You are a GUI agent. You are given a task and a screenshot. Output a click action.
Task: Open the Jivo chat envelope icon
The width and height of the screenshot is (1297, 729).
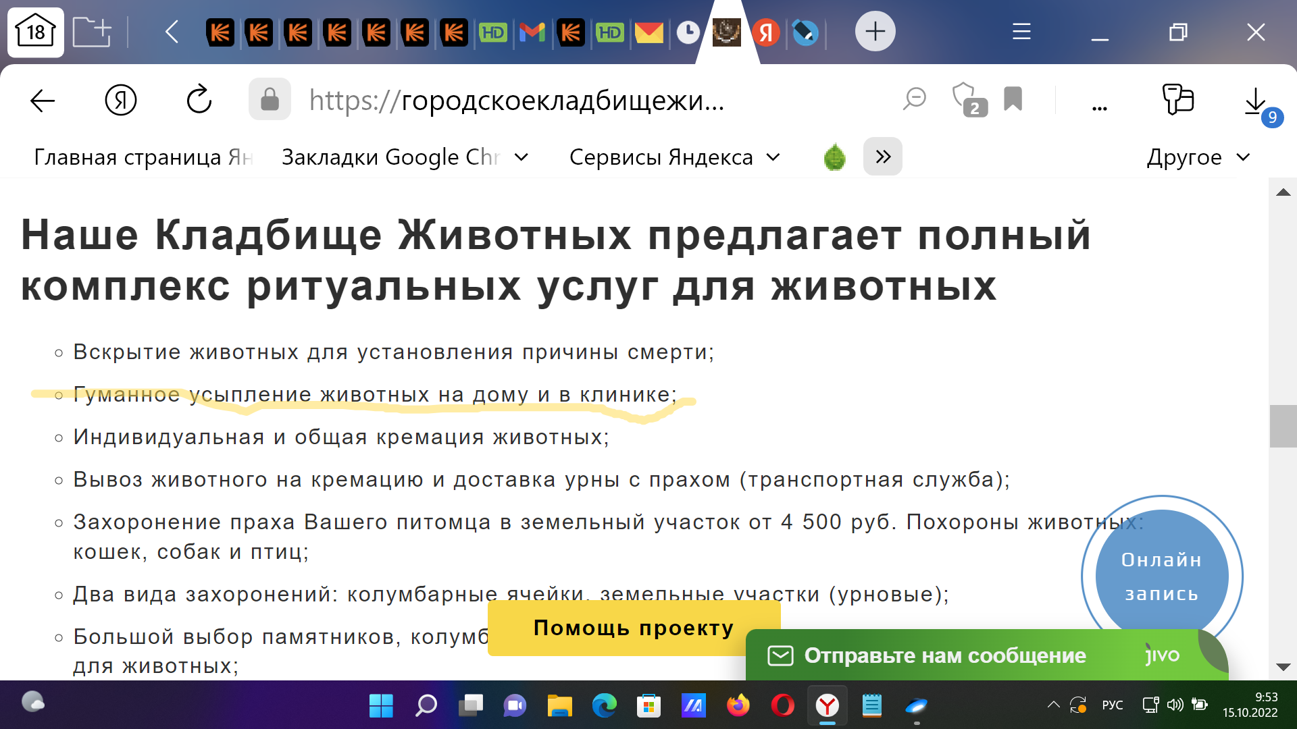point(781,655)
